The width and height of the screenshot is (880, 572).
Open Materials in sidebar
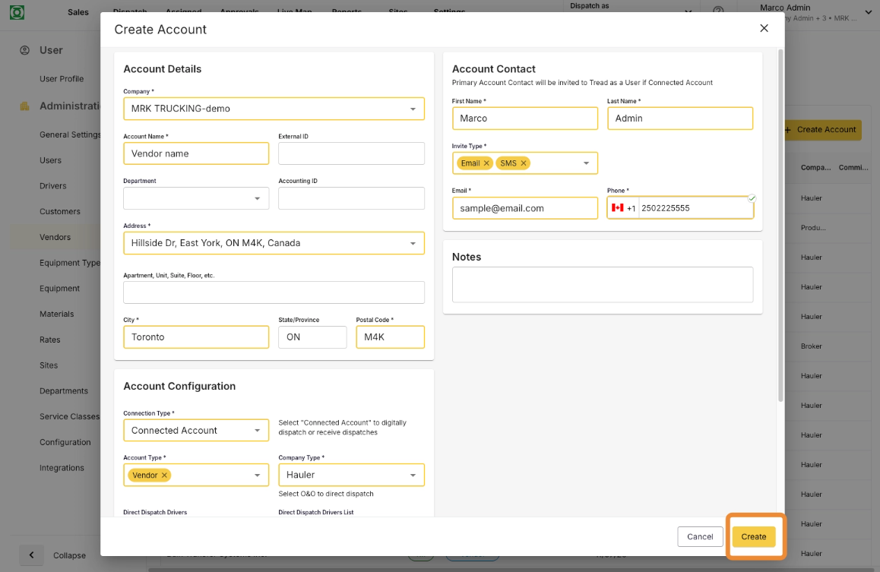coord(57,314)
